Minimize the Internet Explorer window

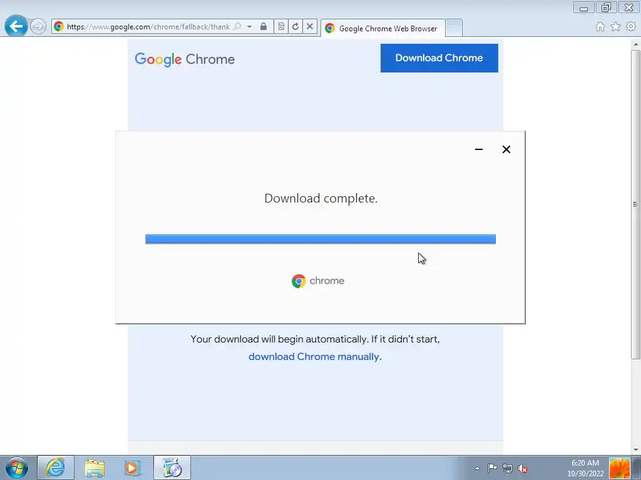pos(584,7)
